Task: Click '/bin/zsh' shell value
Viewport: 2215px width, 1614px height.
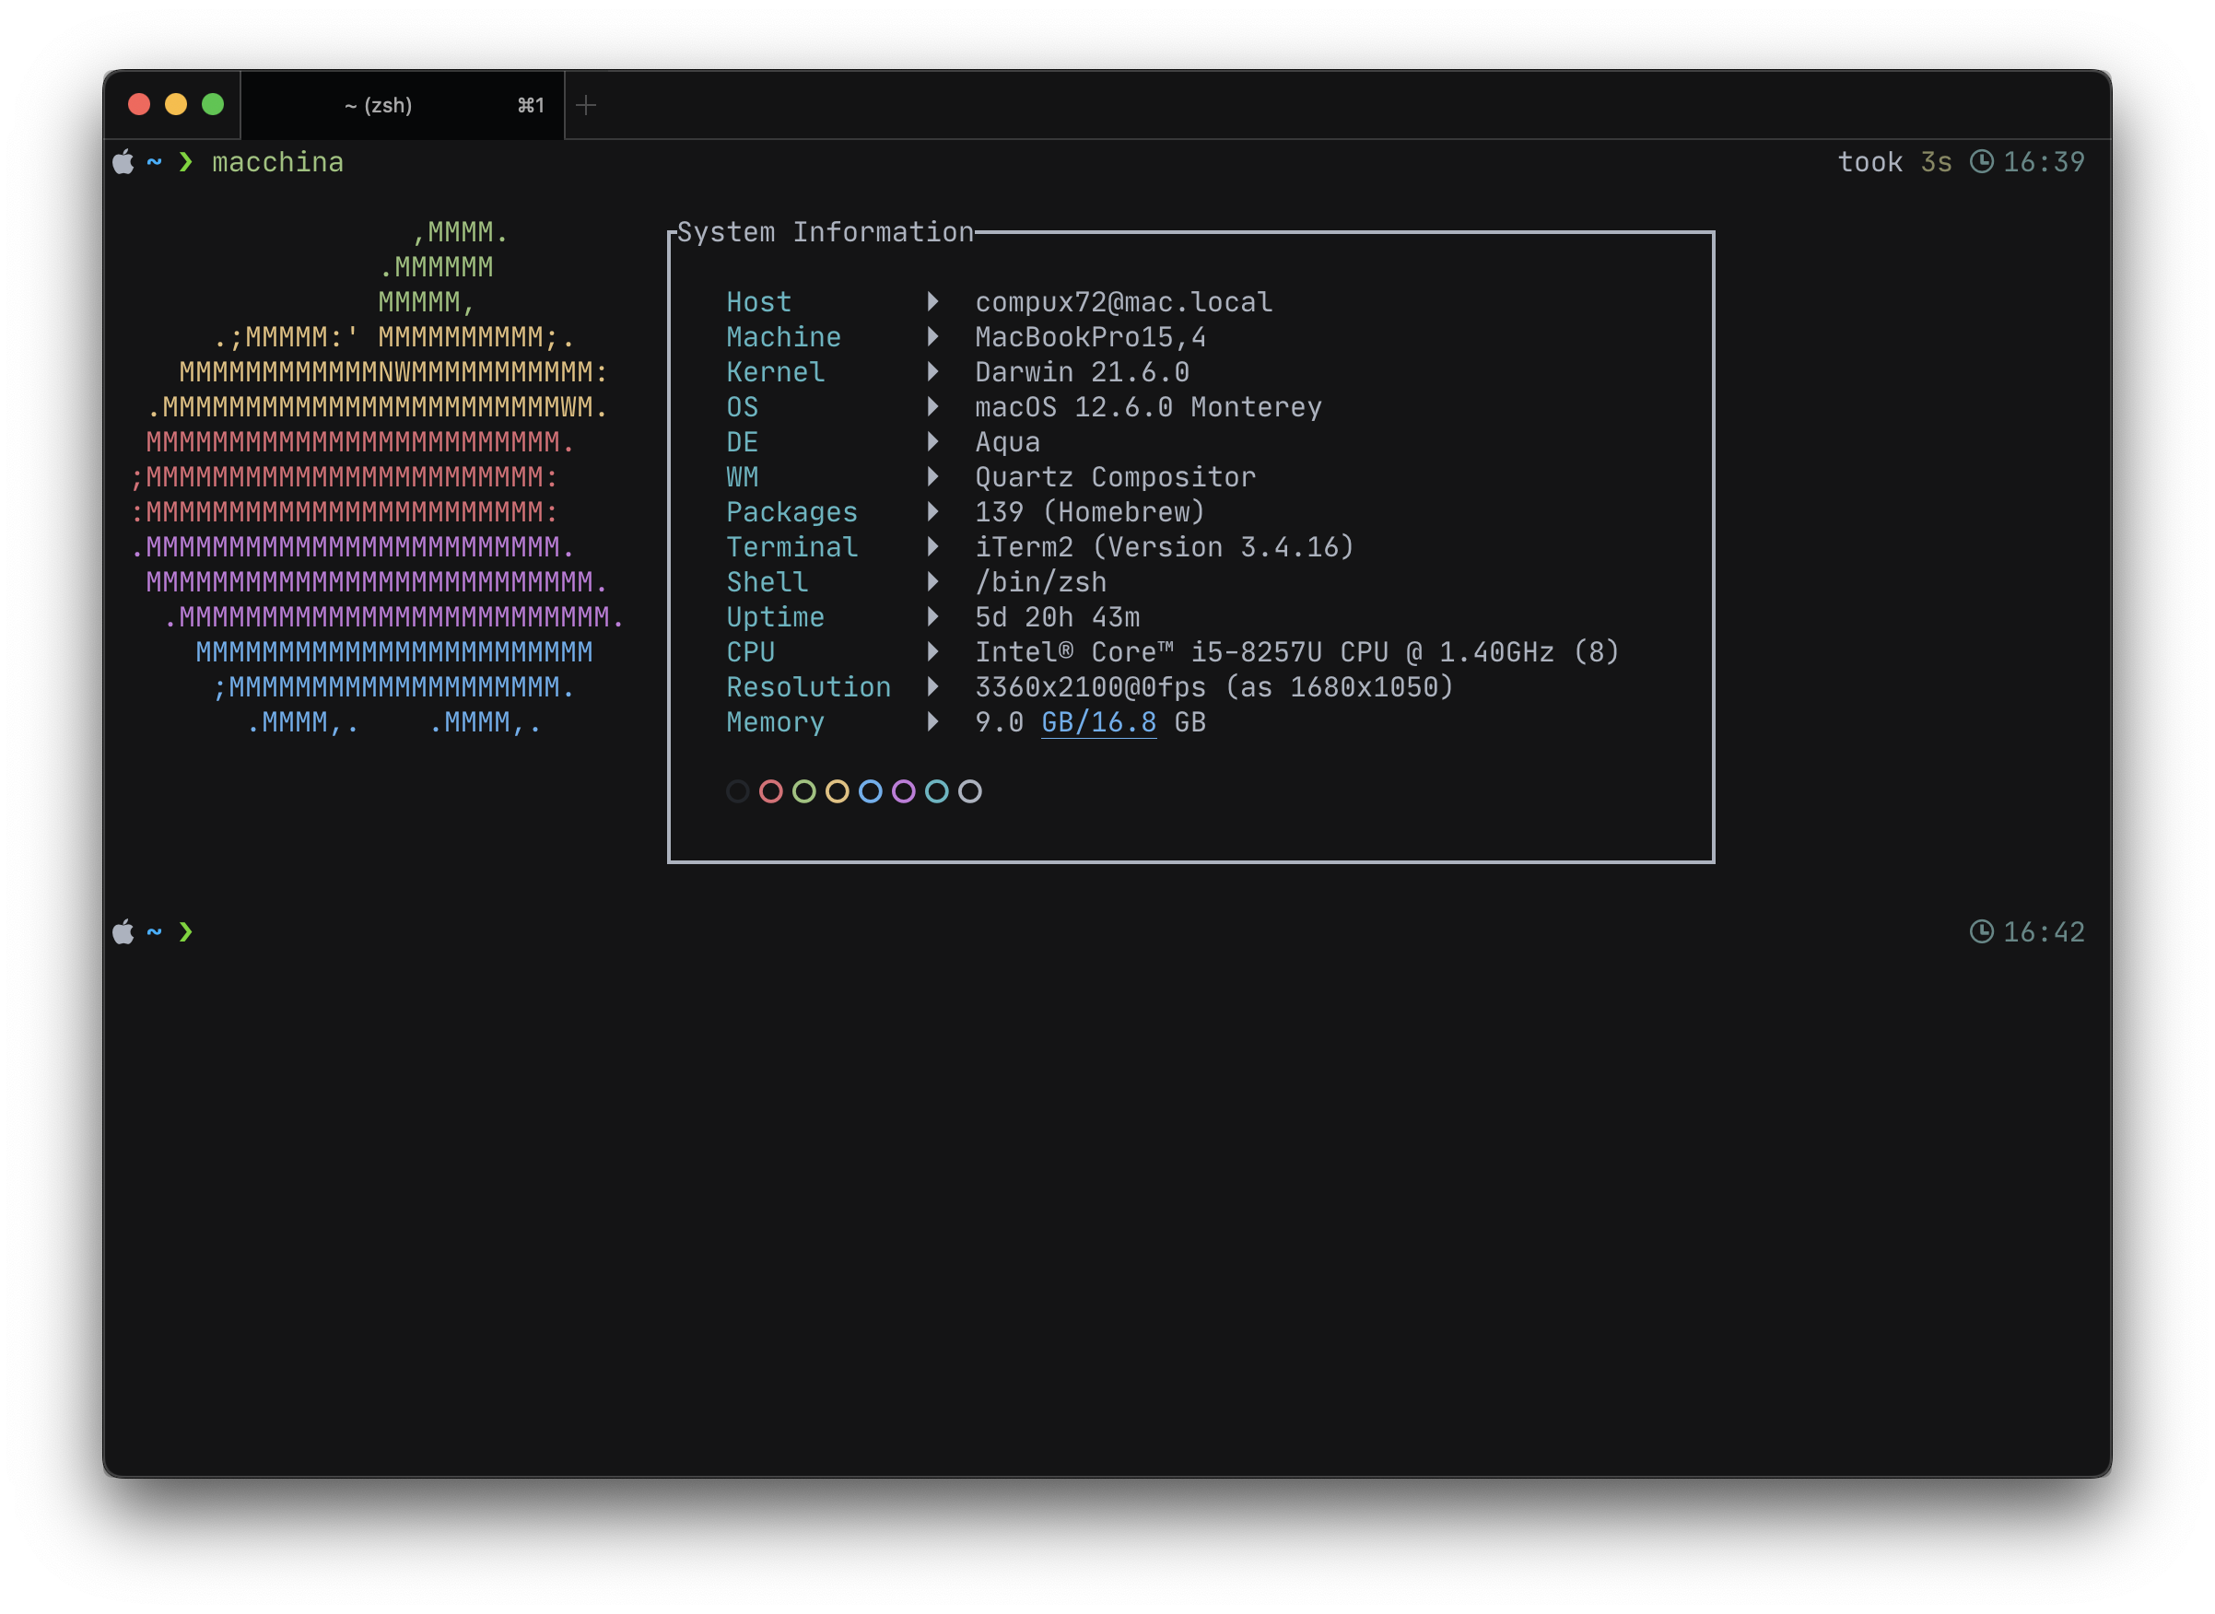Action: click(1041, 583)
